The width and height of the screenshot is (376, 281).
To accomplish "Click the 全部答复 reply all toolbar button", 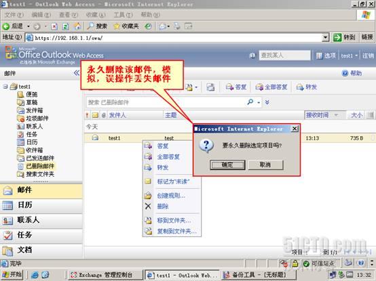I will (271, 87).
